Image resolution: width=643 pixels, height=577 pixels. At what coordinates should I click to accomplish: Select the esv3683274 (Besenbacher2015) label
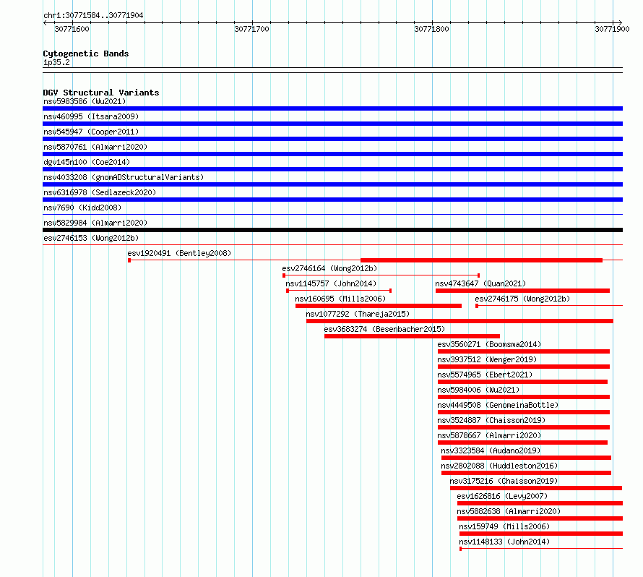coord(384,329)
